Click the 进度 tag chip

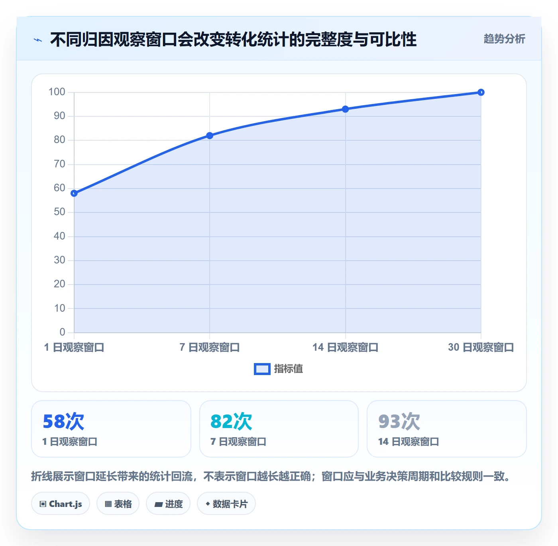coord(168,504)
